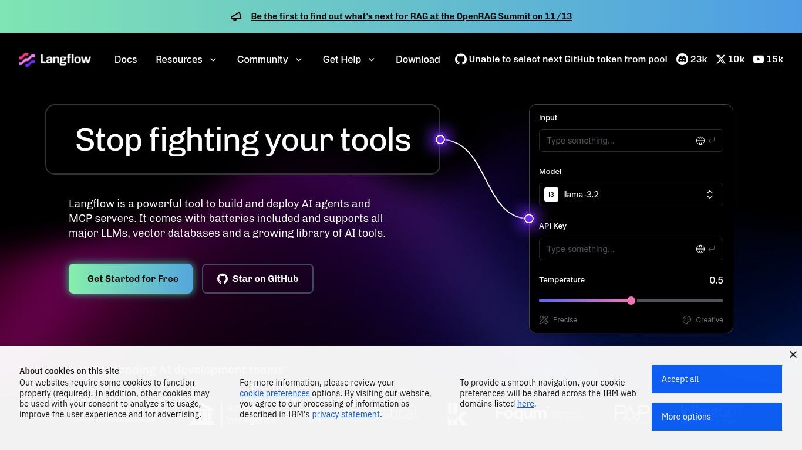Click globe icon in Input field
Screen dimensions: 802x450
point(700,141)
